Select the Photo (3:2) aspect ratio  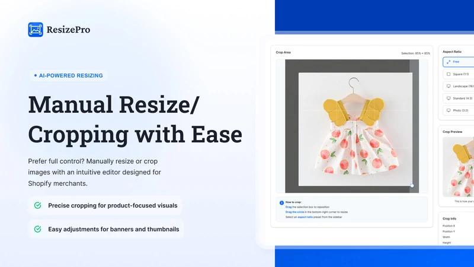(x=458, y=110)
